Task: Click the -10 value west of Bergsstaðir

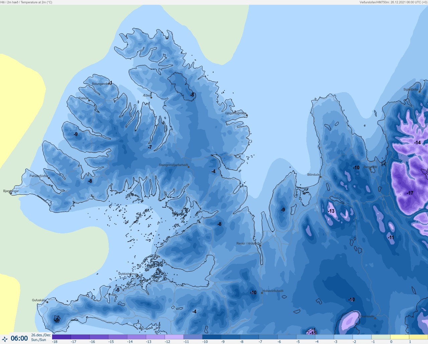Action: click(x=356, y=168)
